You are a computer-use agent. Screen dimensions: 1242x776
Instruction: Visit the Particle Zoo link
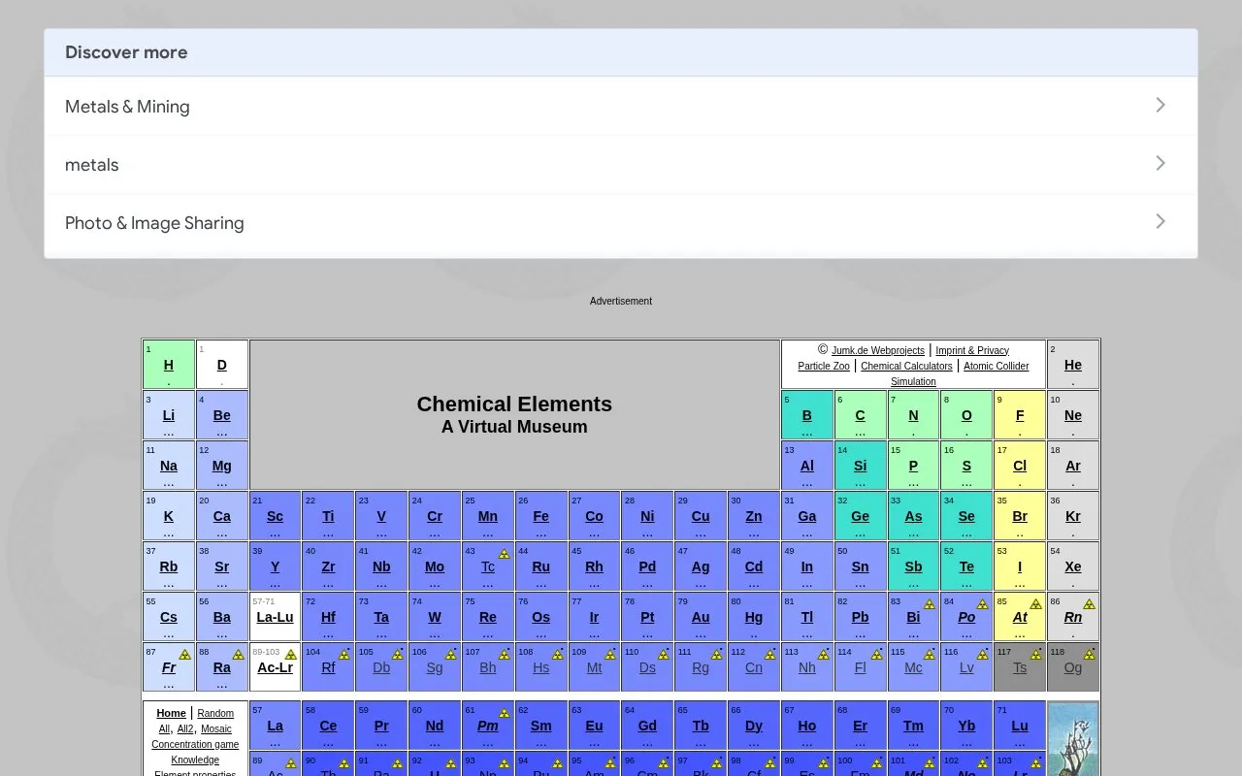click(x=824, y=366)
